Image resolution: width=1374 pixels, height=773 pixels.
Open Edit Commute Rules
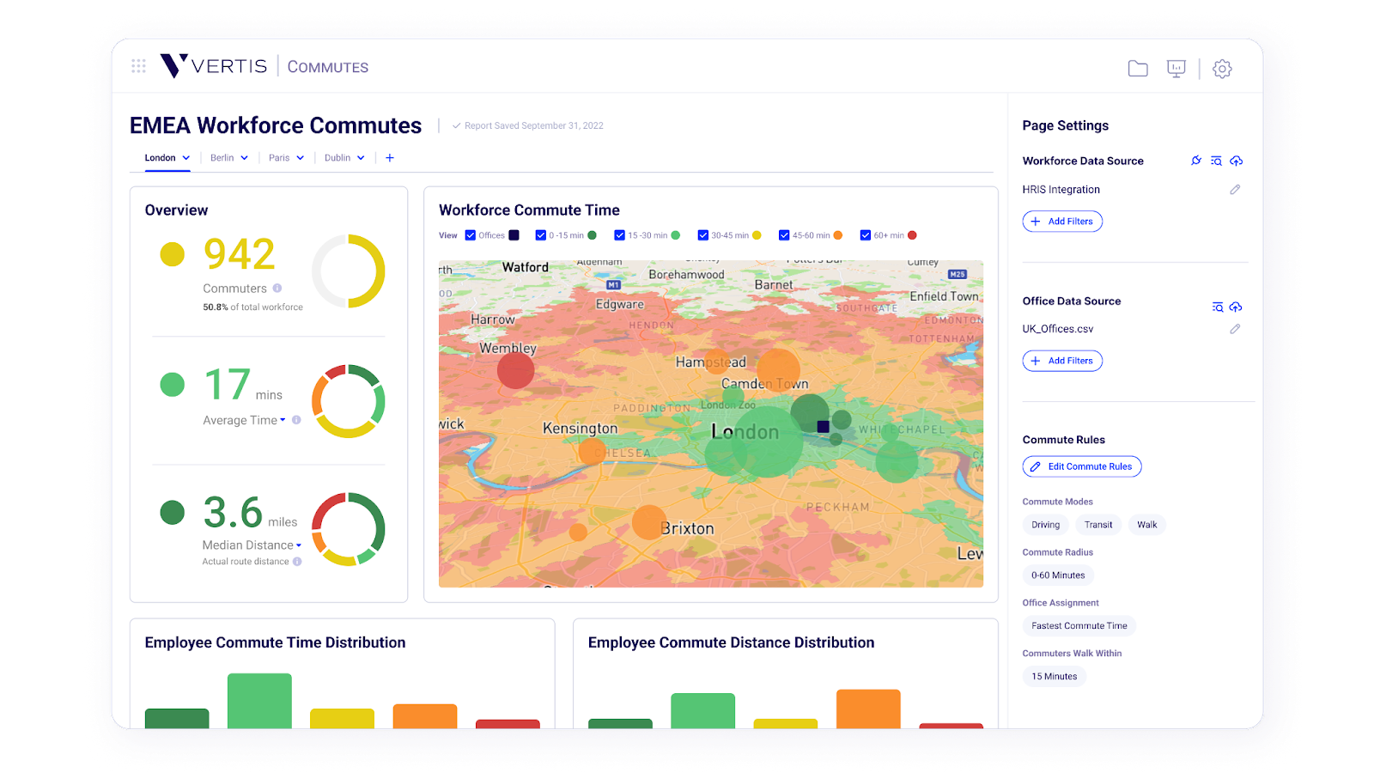point(1081,466)
